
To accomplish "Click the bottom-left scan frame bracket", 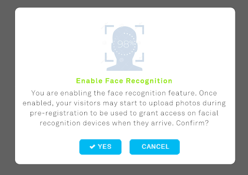I will 109,57.
